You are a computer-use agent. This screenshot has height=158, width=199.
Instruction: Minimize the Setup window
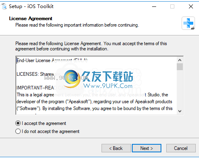(x=154, y=6)
